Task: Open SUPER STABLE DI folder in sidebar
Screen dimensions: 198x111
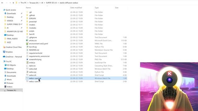Action: pos(14,24)
